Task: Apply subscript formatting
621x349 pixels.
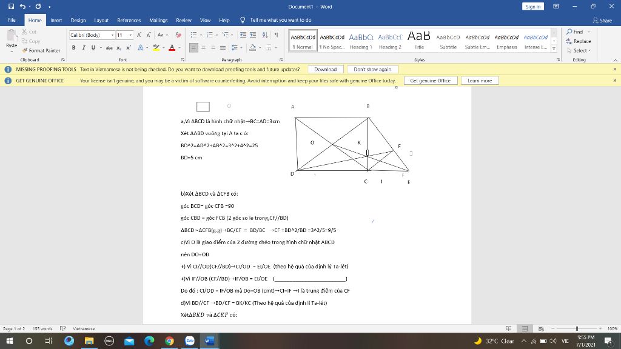Action: tap(119, 48)
